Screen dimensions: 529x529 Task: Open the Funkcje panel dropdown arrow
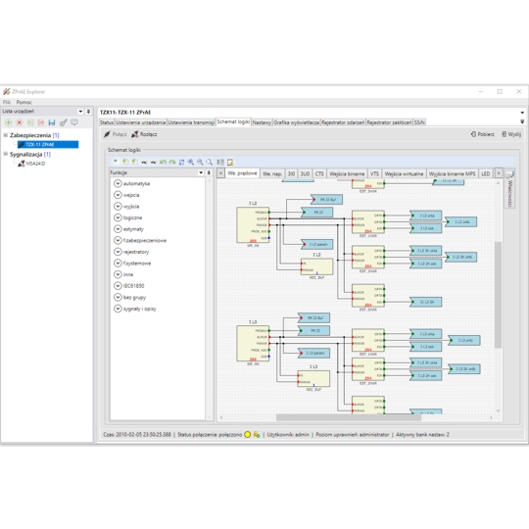pos(201,172)
